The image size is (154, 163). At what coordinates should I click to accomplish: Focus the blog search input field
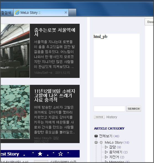pos(109,109)
